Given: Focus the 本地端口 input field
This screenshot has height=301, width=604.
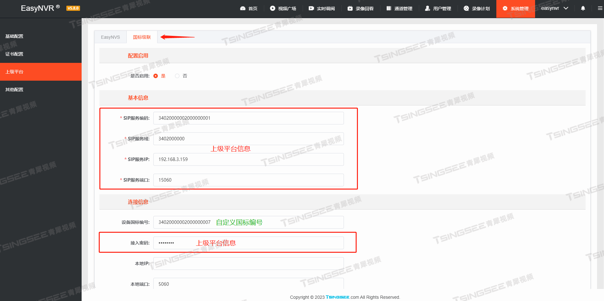Looking at the screenshot, I should [x=249, y=284].
